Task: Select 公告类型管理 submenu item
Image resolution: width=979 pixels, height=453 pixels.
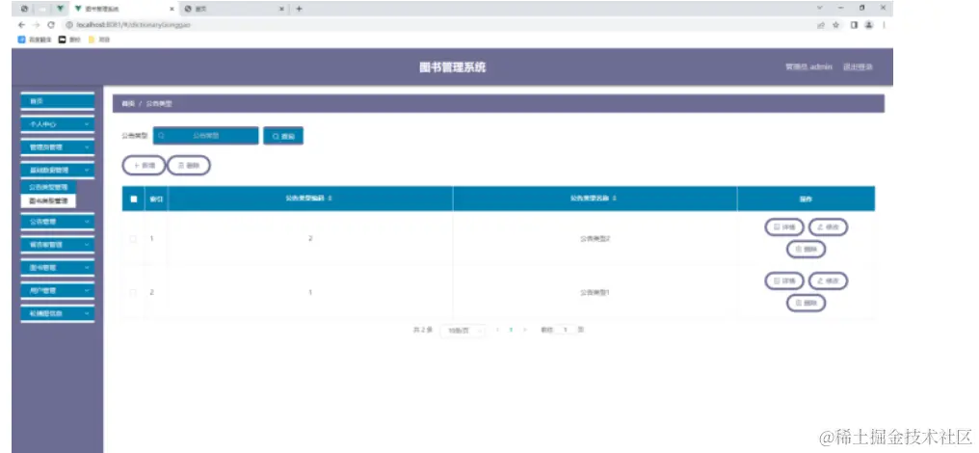Action: click(x=49, y=187)
